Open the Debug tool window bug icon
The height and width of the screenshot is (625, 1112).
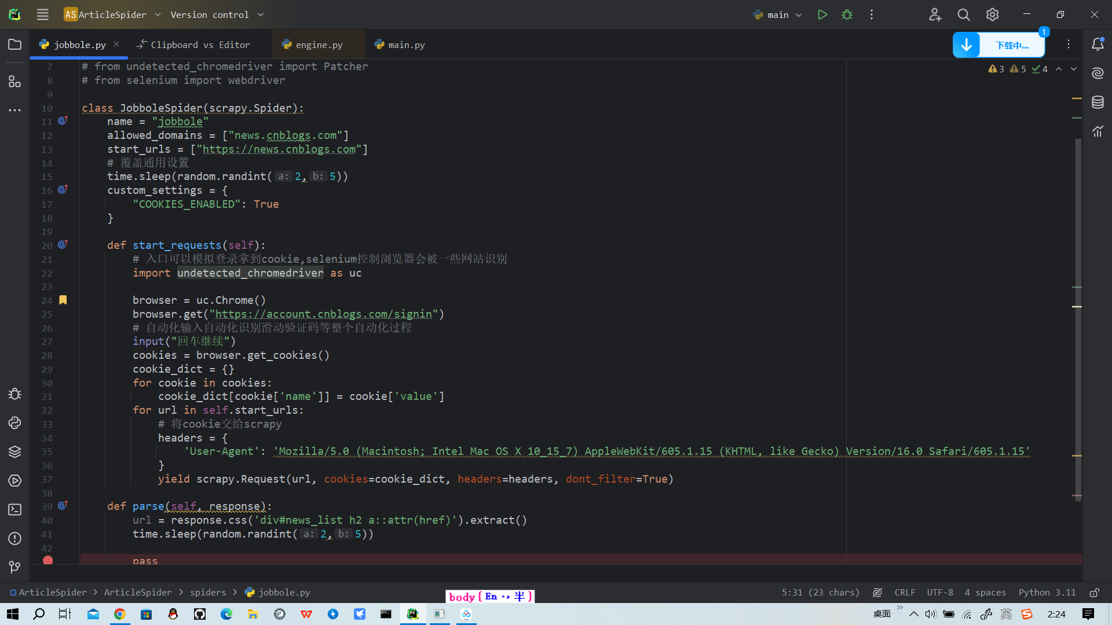15,394
